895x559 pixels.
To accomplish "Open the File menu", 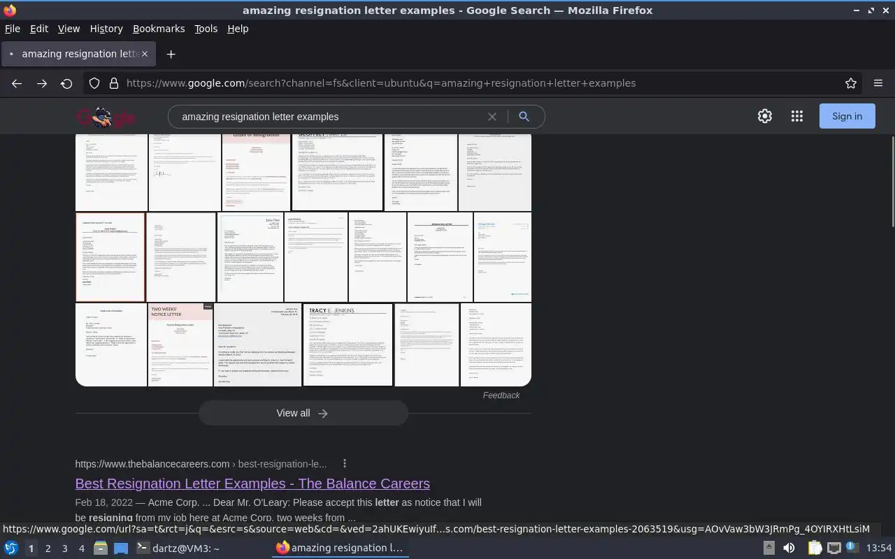I will point(13,29).
